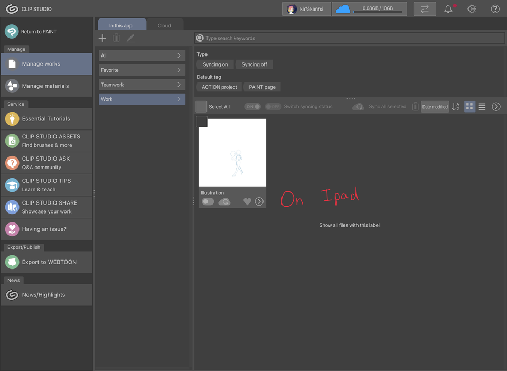Toggle syncing on for the Illustration work
The height and width of the screenshot is (371, 507).
click(208, 201)
